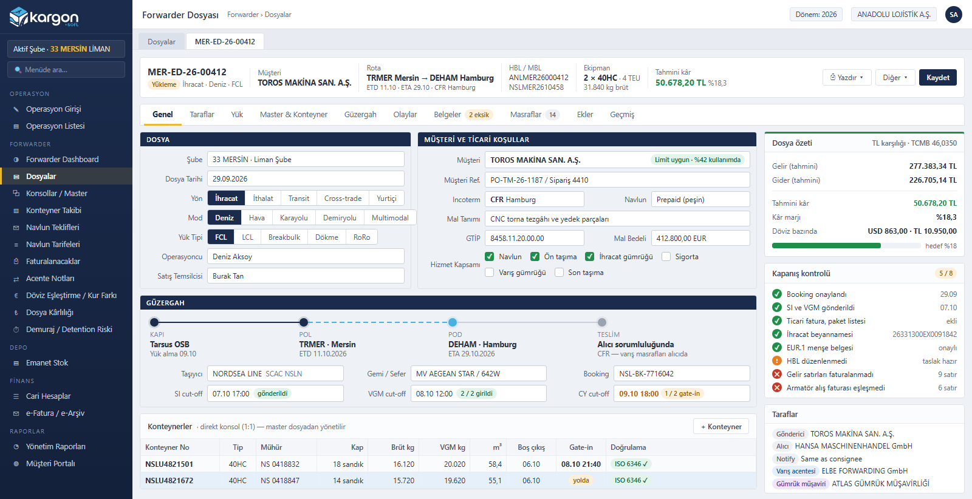The height and width of the screenshot is (499, 972).
Task: Open the Master & Konteyner tab
Action: point(293,115)
